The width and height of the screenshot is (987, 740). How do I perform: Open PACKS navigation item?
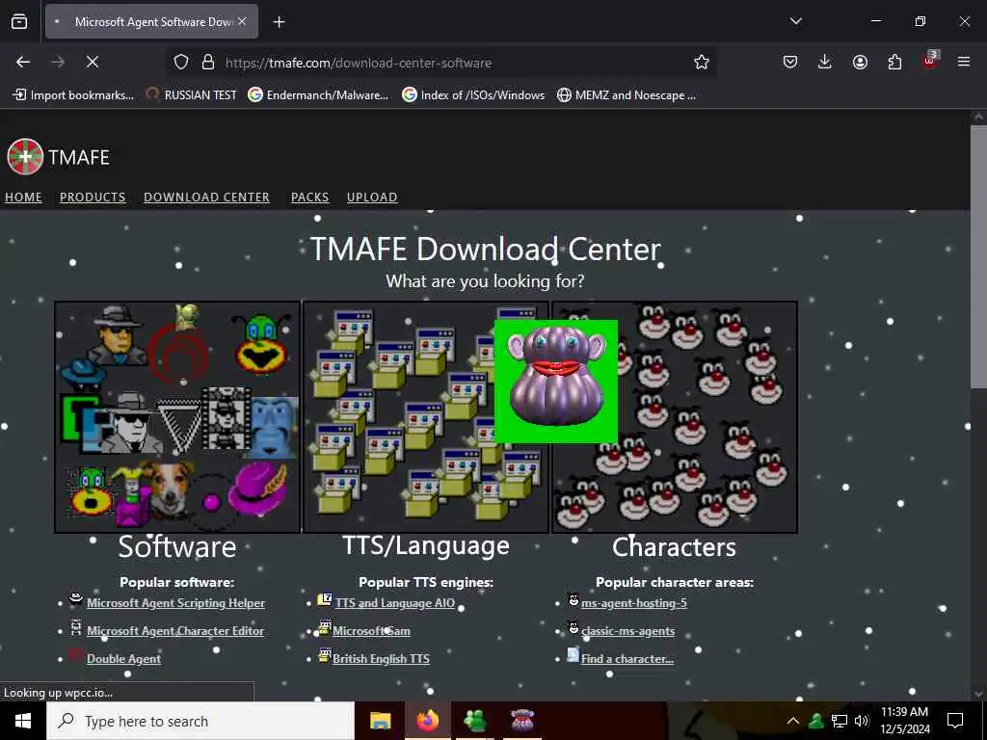309,197
